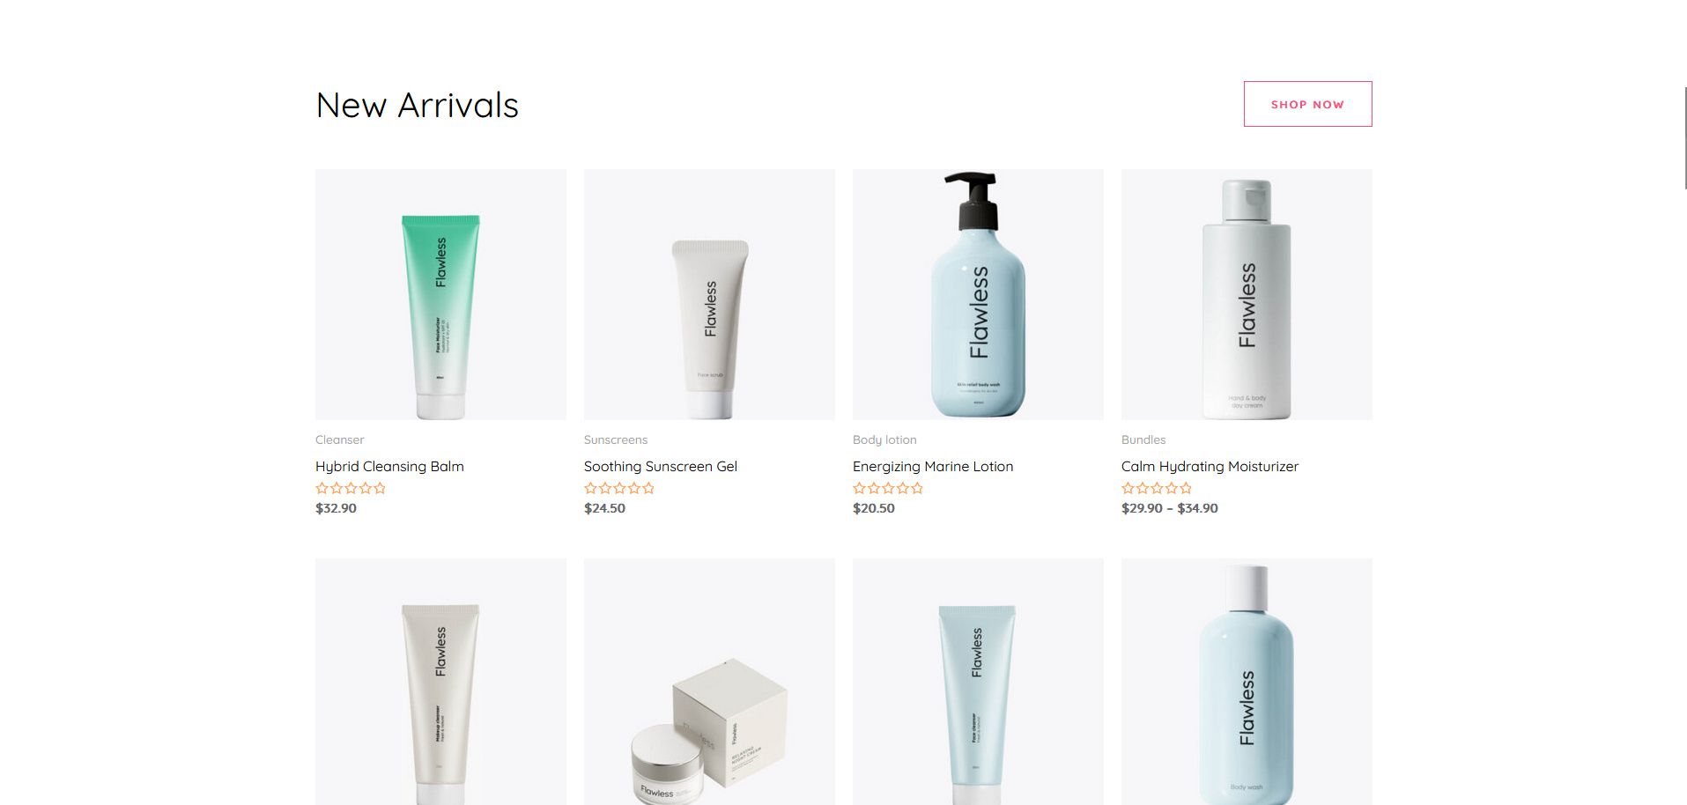Screen dimensions: 1687x805
Task: Open the Energizing Marine Lotion pump bottle image
Action: pyautogui.click(x=978, y=294)
